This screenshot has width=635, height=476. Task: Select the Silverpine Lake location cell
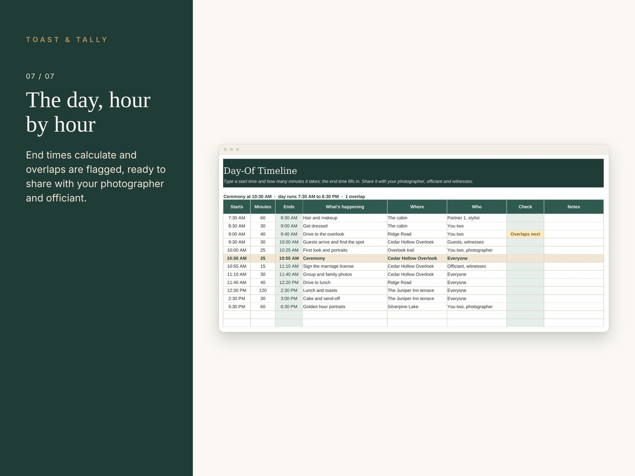click(x=417, y=307)
